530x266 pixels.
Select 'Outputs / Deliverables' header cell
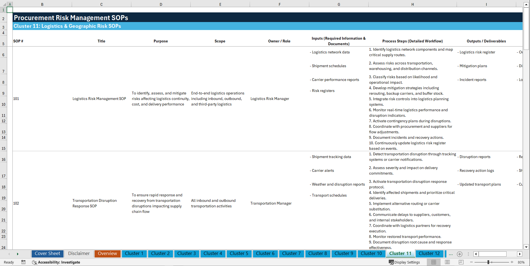486,41
